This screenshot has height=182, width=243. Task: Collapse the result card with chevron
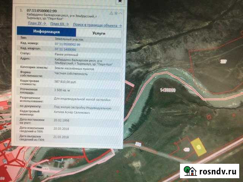click(x=120, y=13)
